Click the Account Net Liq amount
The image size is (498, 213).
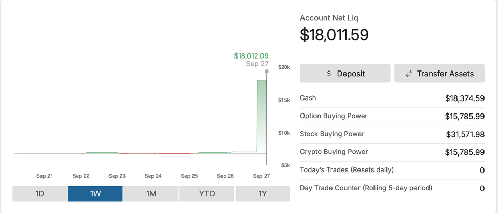click(x=334, y=35)
